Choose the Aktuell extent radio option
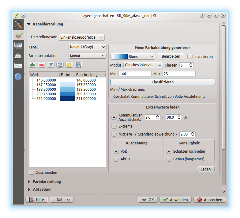 [x=116, y=159]
